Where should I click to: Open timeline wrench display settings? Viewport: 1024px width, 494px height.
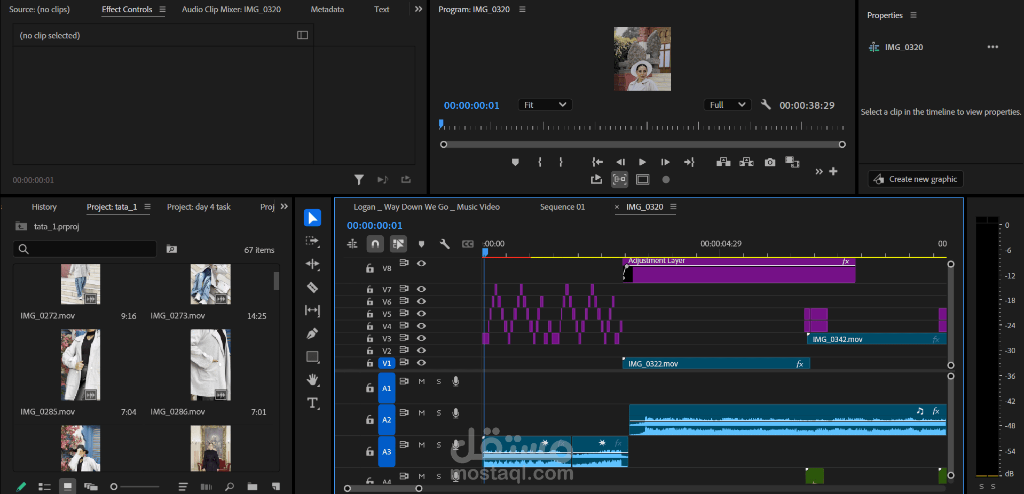pos(444,244)
